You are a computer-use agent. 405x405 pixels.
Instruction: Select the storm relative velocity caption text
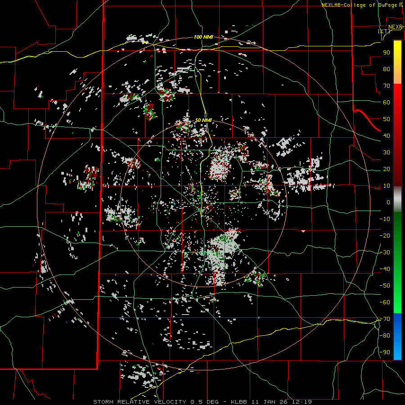pos(202,402)
